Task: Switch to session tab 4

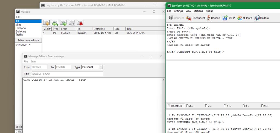Action: (227, 106)
